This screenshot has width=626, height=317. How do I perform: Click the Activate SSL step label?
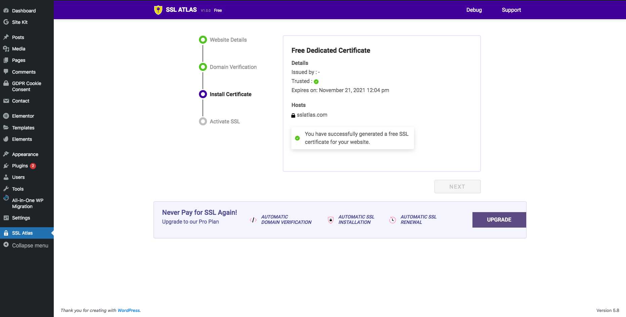click(225, 121)
